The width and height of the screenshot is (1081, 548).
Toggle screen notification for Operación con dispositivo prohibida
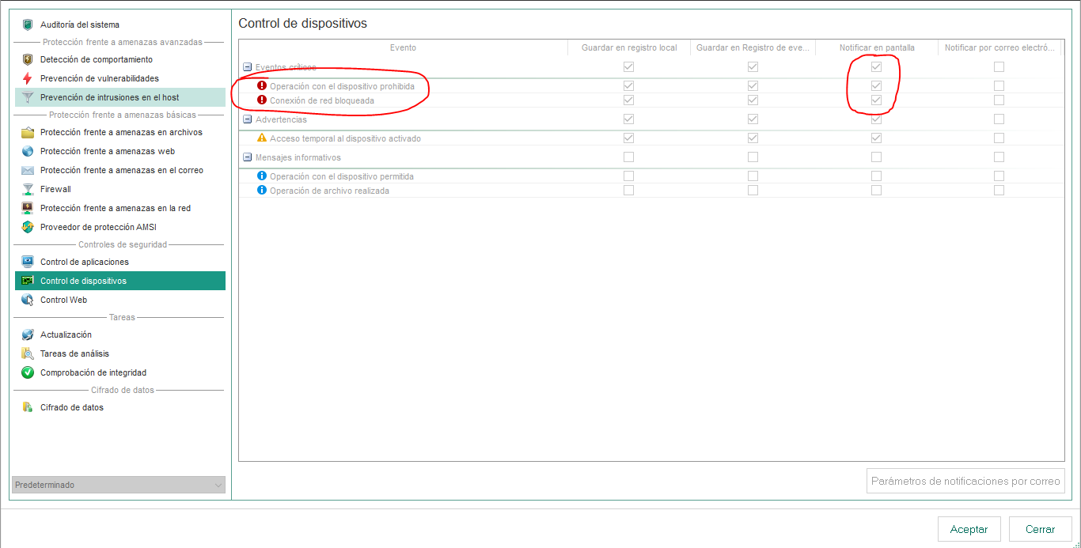(x=876, y=85)
